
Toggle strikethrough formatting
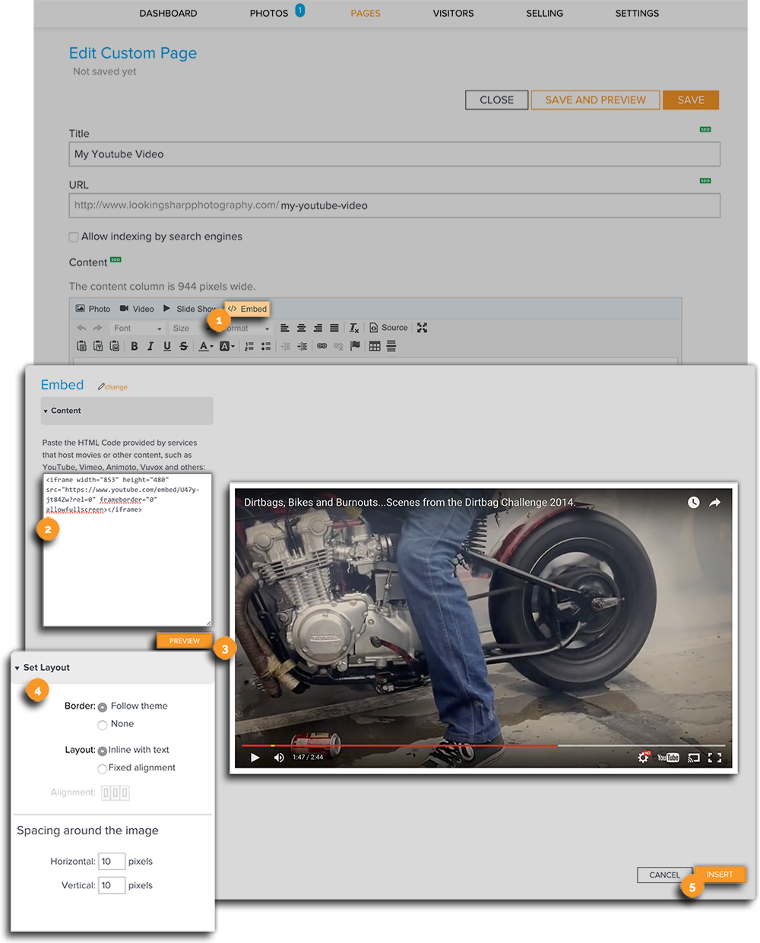tap(184, 346)
